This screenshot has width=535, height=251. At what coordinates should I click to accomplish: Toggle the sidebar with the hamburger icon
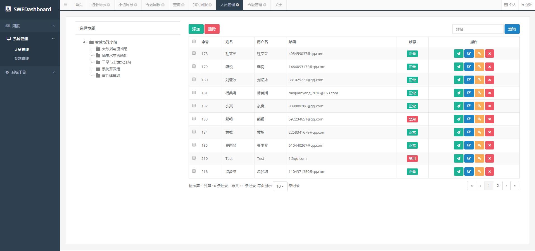click(65, 5)
